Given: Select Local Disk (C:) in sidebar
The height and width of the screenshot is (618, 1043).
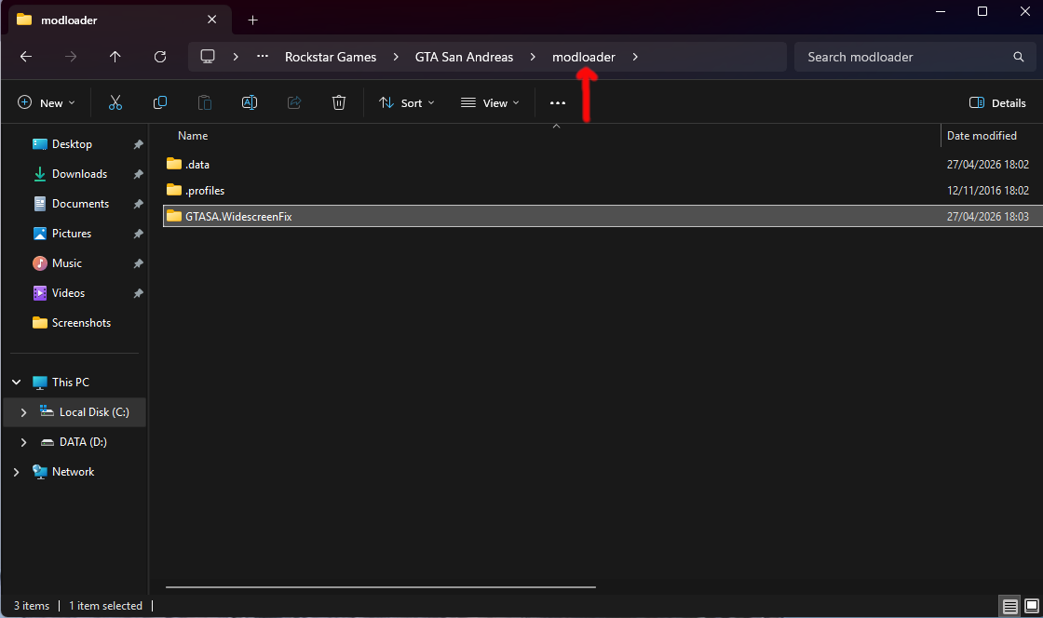Looking at the screenshot, I should [94, 412].
